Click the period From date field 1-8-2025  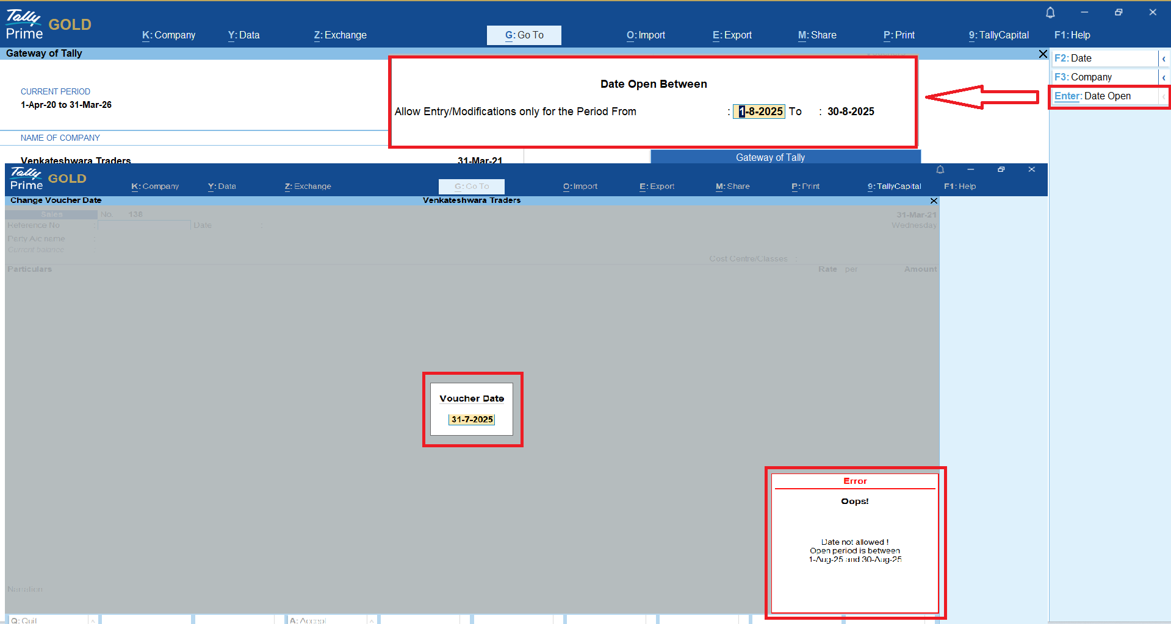(759, 112)
